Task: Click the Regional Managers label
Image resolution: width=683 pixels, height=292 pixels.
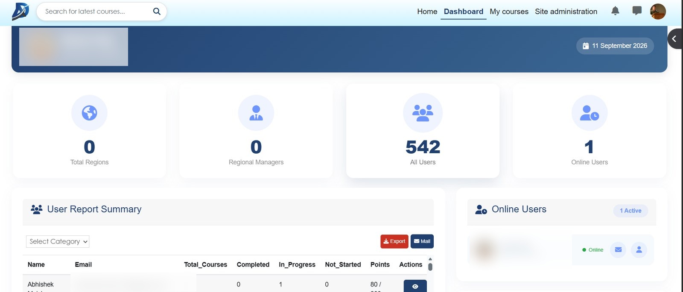Action: [256, 162]
